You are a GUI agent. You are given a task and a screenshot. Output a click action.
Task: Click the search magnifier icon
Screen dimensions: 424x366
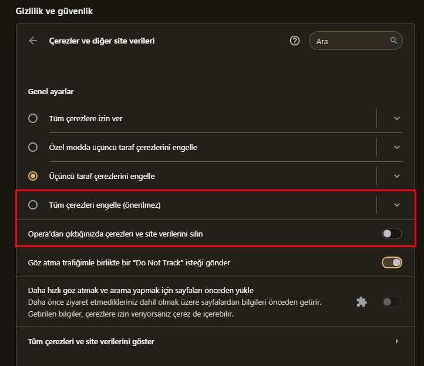pos(393,41)
